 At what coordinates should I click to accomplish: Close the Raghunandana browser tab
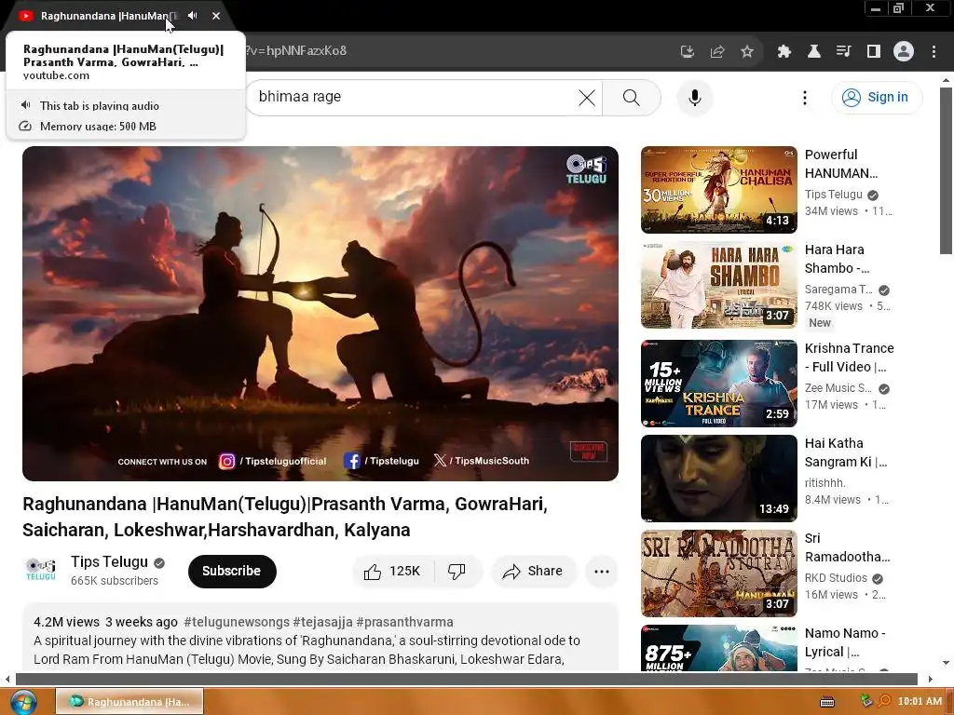216,16
